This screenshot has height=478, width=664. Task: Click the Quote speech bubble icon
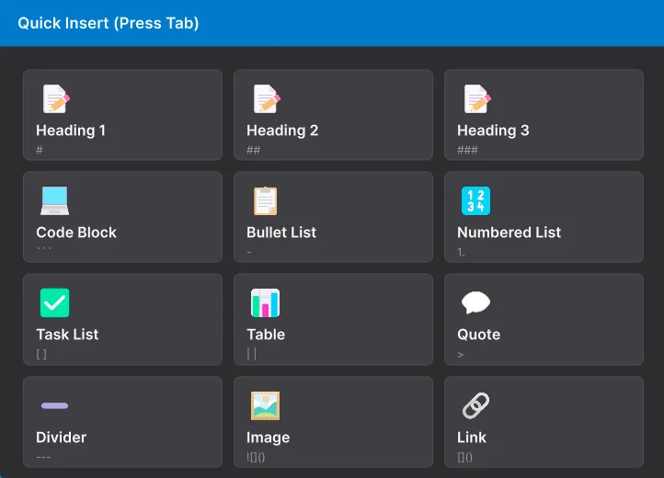pos(475,302)
